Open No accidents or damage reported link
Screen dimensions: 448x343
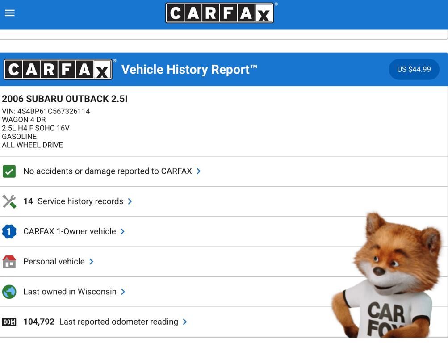coord(108,171)
